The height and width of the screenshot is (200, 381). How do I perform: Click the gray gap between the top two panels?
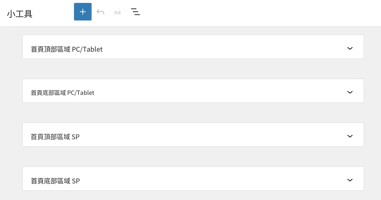(193, 69)
